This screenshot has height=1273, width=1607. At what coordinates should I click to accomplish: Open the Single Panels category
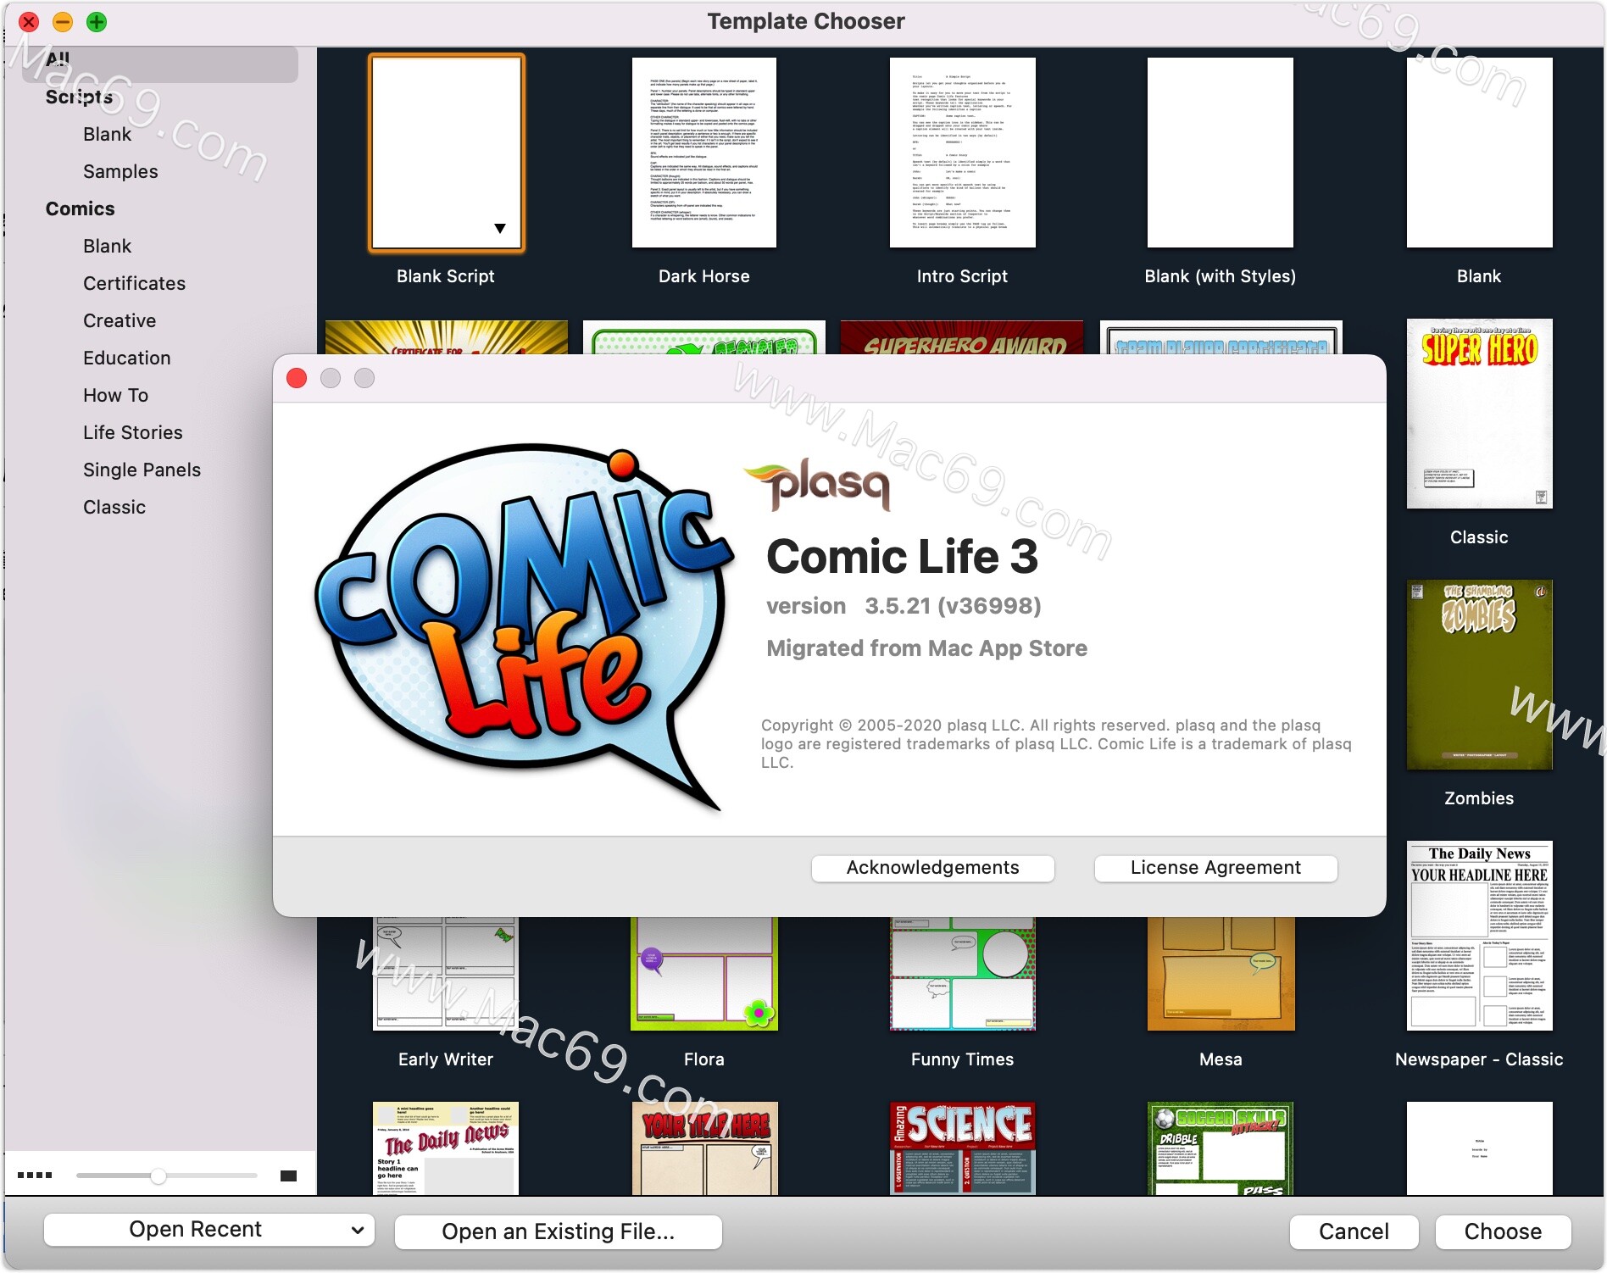[142, 470]
